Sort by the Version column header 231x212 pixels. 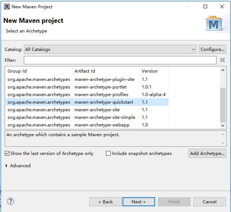pyautogui.click(x=154, y=71)
